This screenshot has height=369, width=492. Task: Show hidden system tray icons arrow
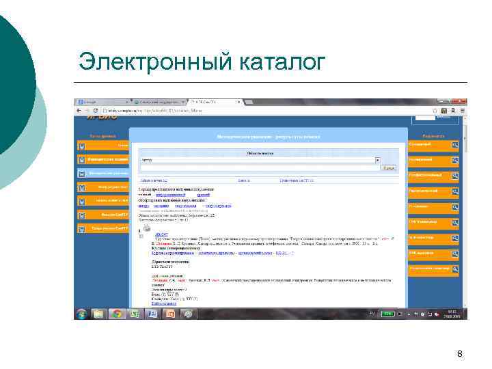tap(409, 314)
